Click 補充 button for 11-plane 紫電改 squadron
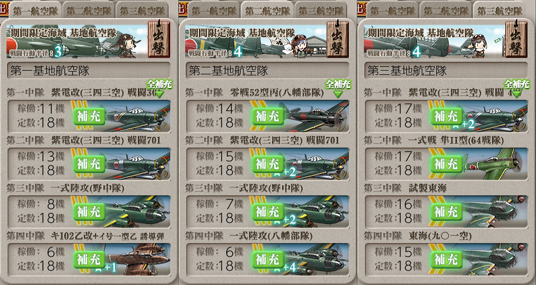This screenshot has height=285, width=536. click(x=89, y=116)
